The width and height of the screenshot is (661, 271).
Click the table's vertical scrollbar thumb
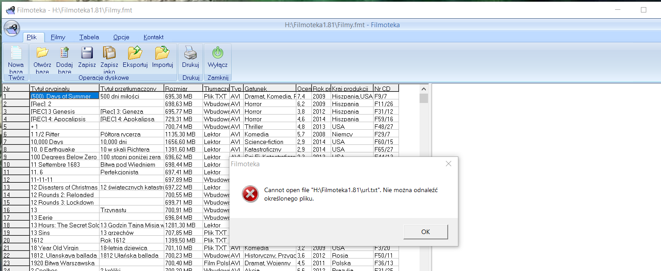(424, 98)
